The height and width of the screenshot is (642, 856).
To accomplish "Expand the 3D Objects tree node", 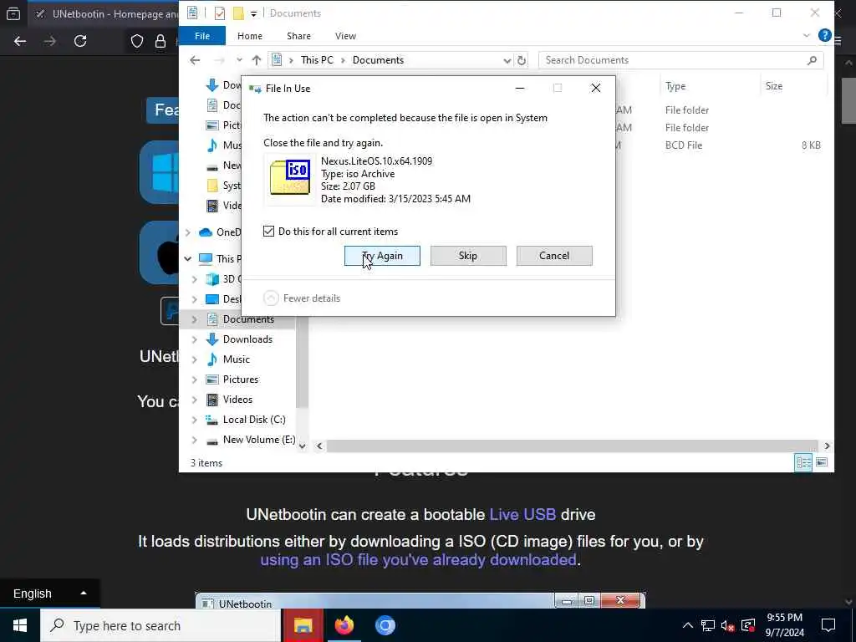I will [194, 279].
